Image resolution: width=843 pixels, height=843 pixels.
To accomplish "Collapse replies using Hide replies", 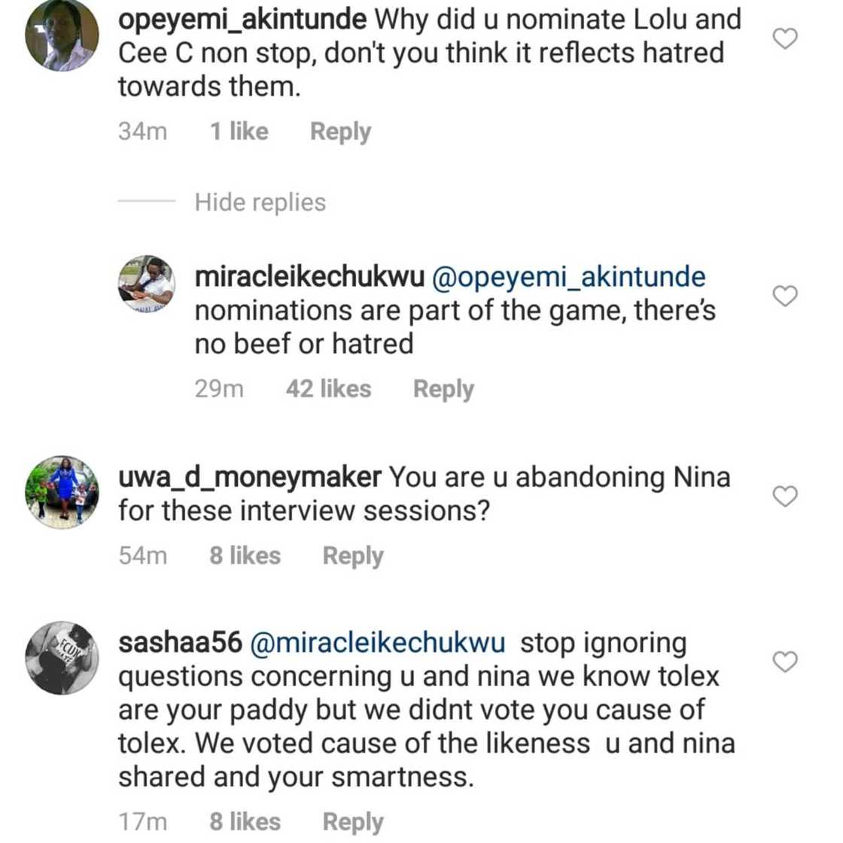I will click(x=260, y=202).
